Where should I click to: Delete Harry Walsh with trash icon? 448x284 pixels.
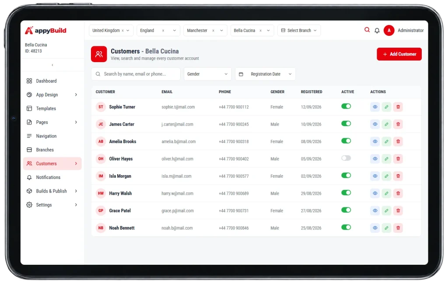pyautogui.click(x=398, y=193)
